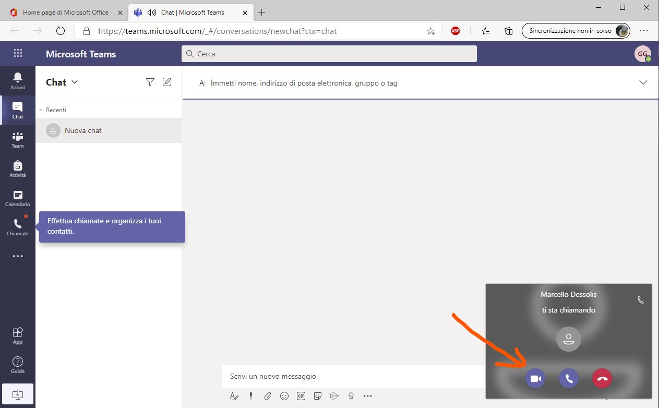Image resolution: width=659 pixels, height=408 pixels.
Task: Click the 'ti sta chiamando' text
Action: tap(569, 310)
